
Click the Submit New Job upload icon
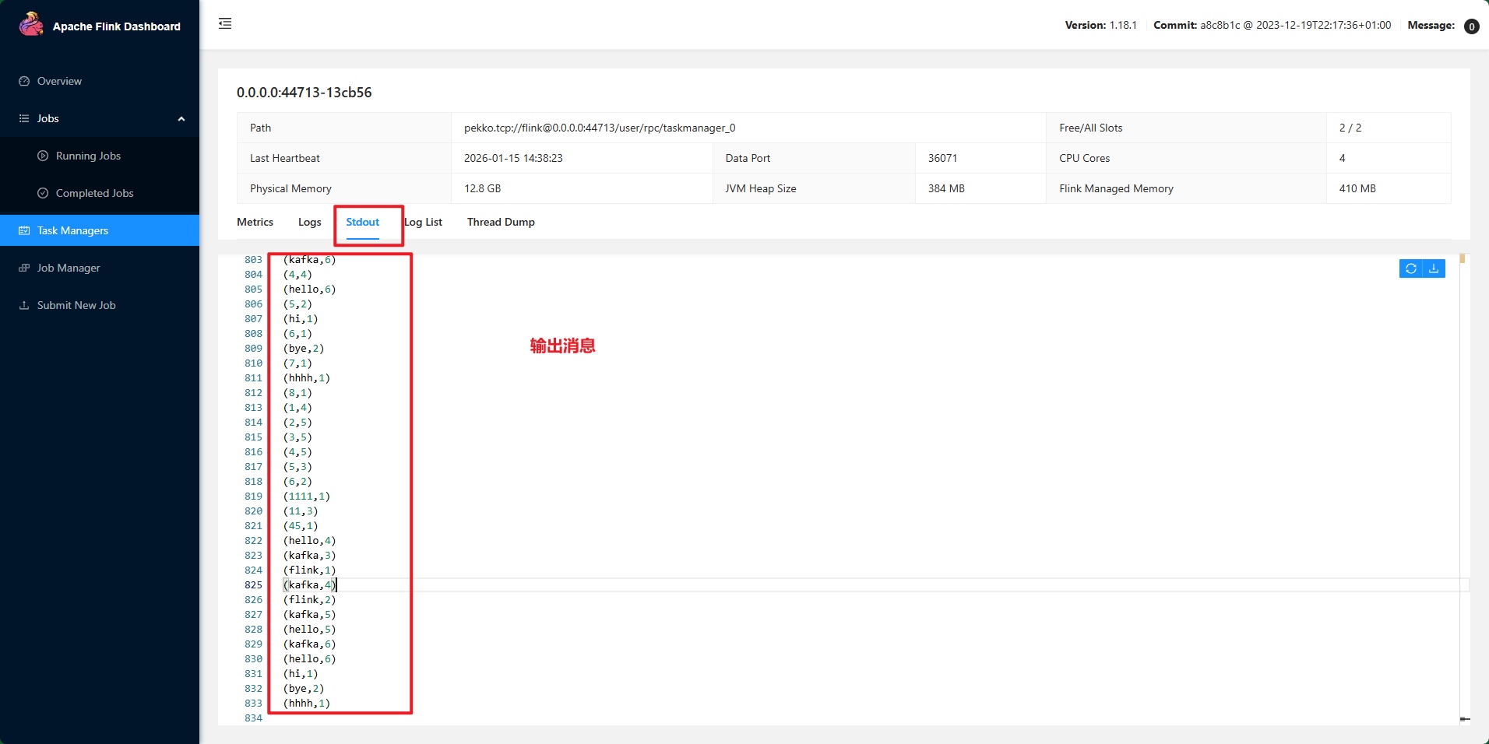point(24,305)
